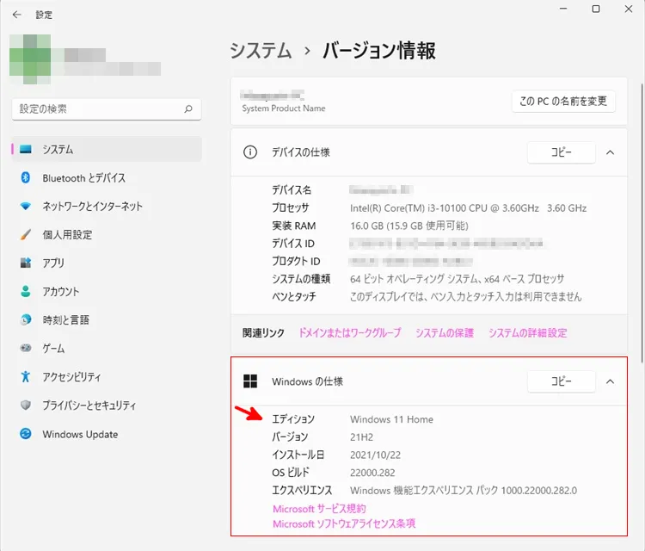Open Bluetooth とデバイス settings label
This screenshot has height=551, width=645.
84,178
